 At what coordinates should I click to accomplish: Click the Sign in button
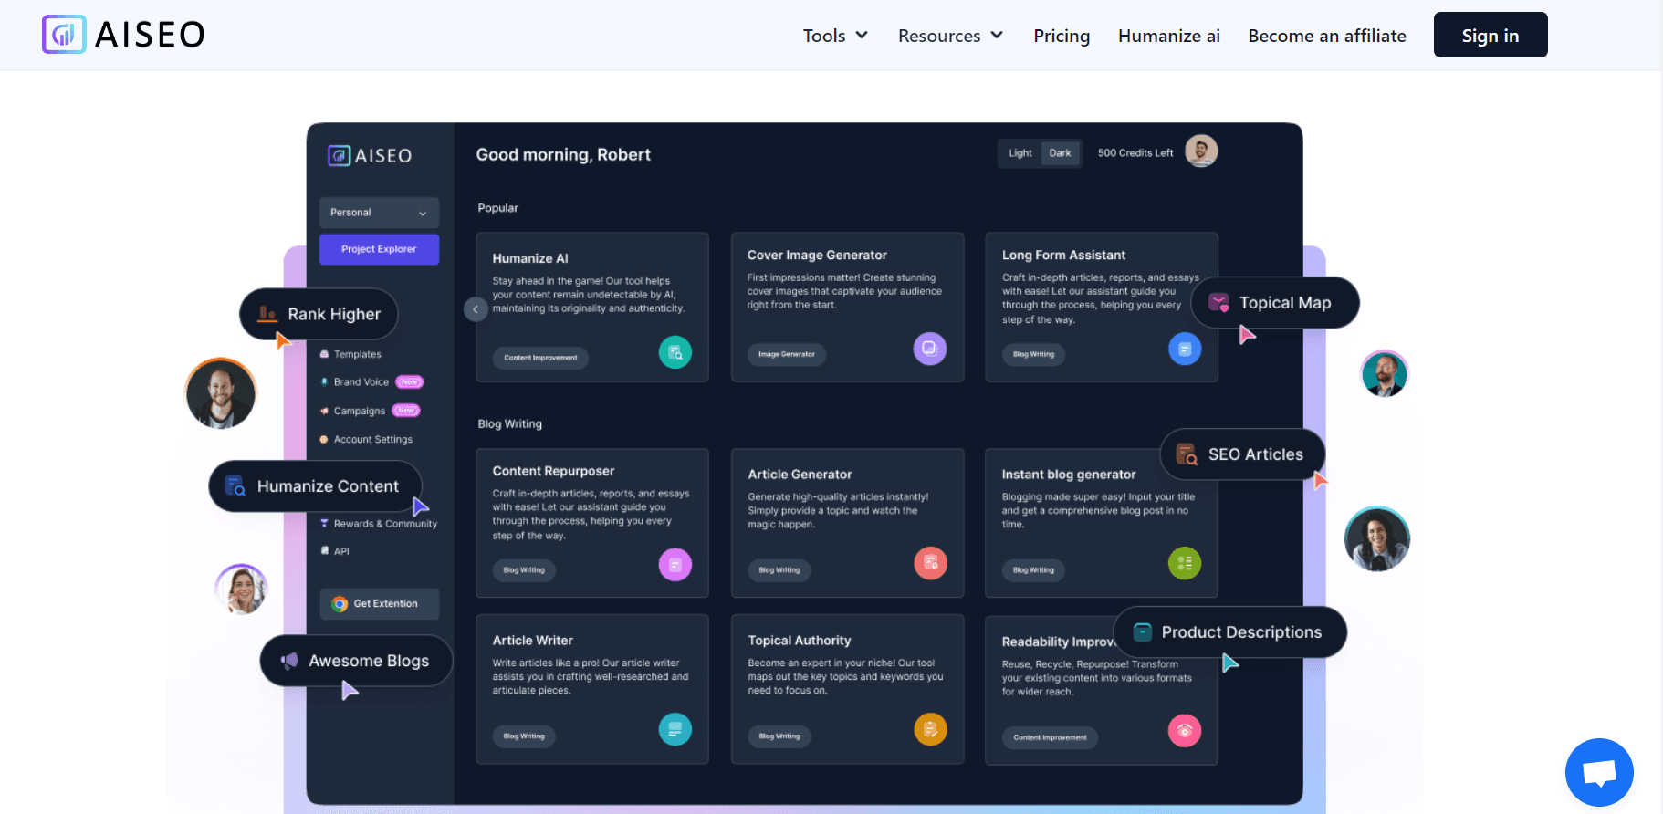pos(1490,36)
